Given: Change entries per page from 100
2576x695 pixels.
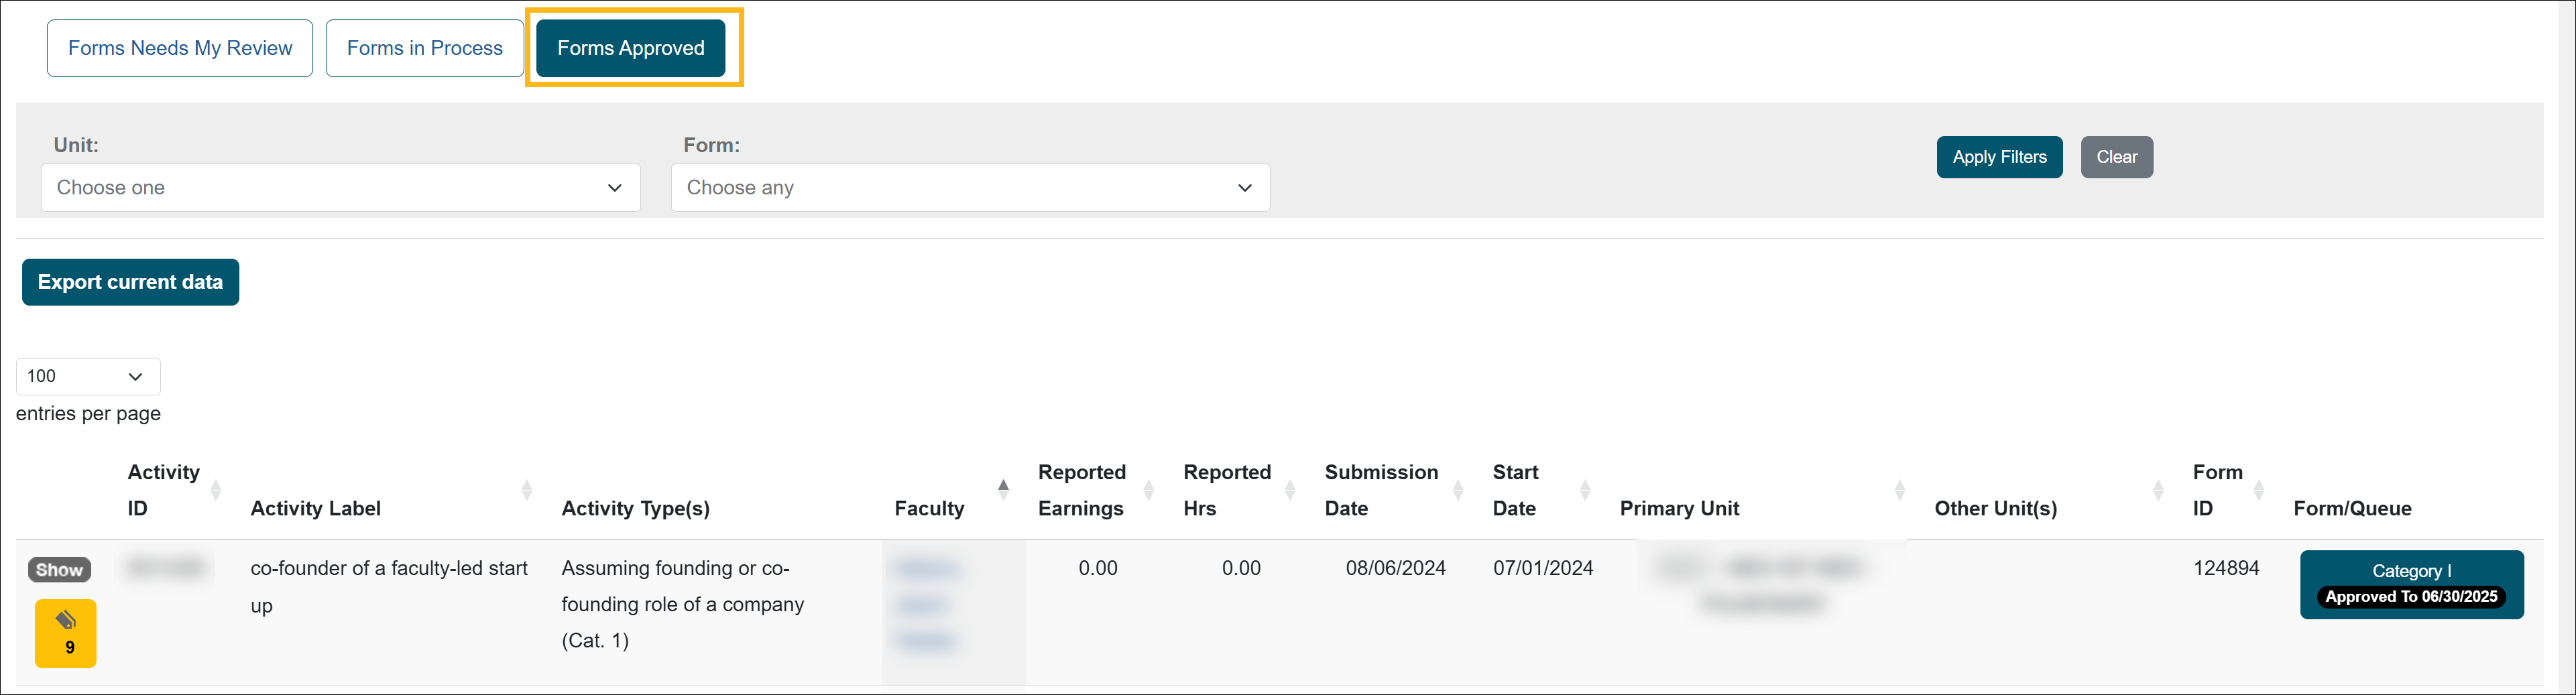Looking at the screenshot, I should point(88,376).
